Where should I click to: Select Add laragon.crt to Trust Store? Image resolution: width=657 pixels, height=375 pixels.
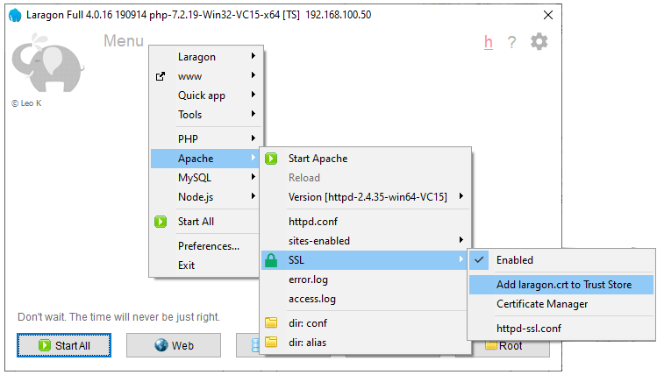click(561, 285)
